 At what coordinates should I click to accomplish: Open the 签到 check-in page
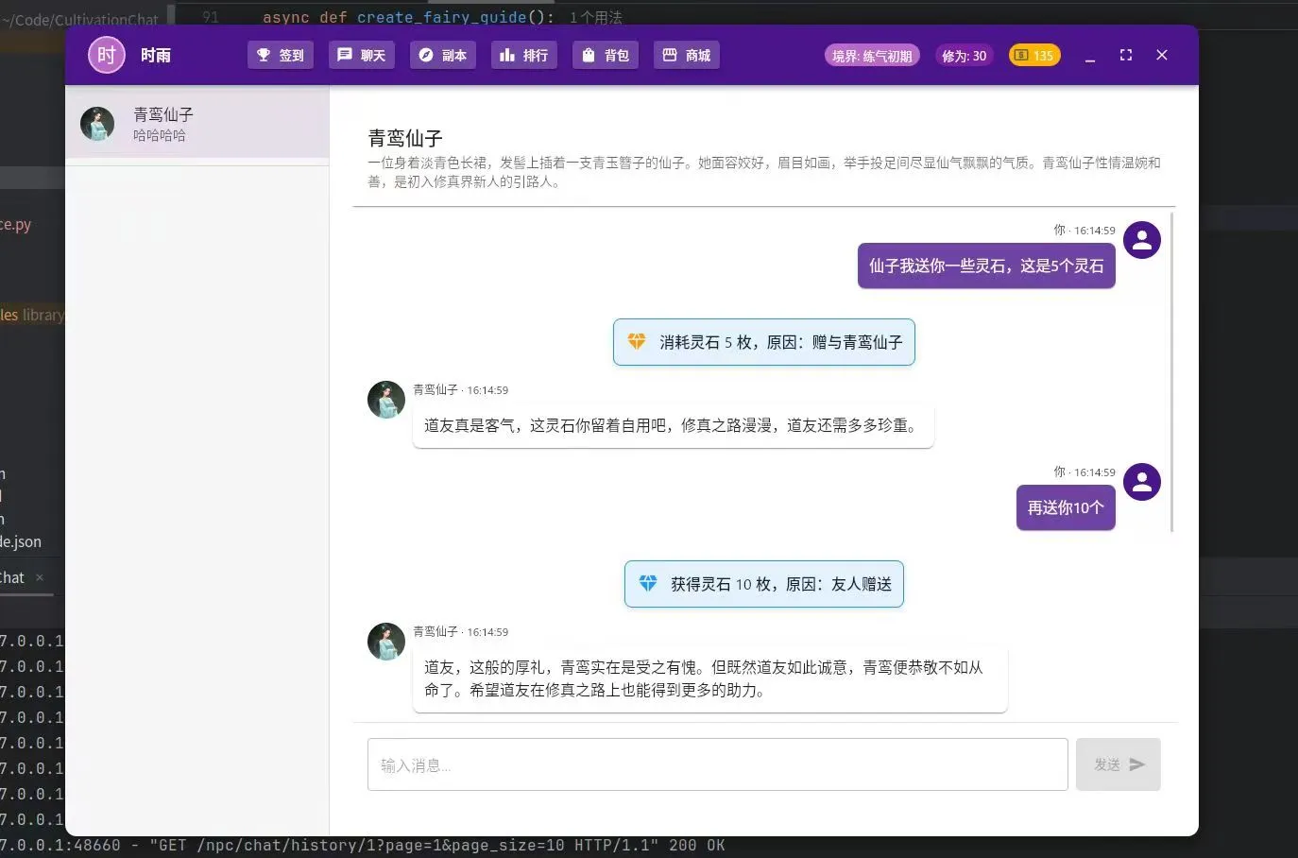click(x=281, y=55)
